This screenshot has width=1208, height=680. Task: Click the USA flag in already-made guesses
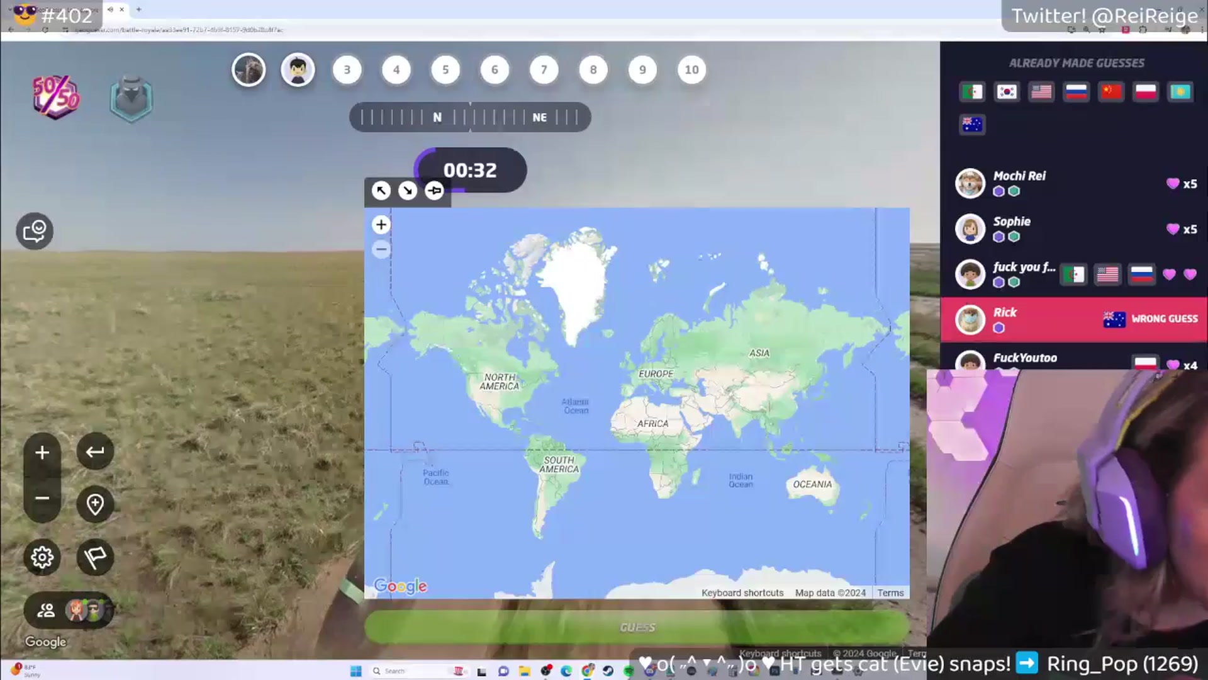pos(1041,92)
